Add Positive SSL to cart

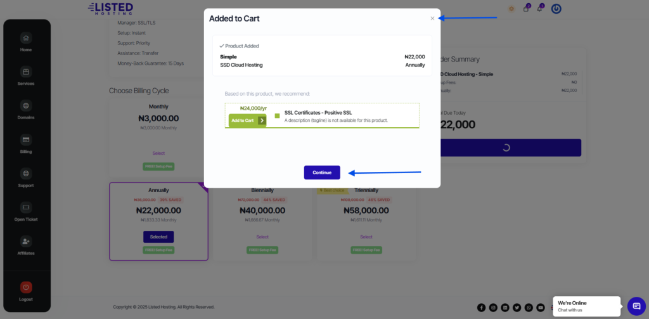coord(247,120)
